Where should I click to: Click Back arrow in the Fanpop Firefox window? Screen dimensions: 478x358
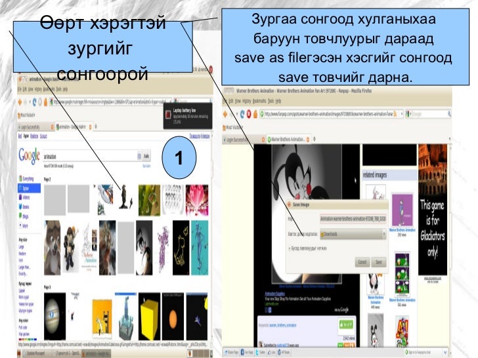[x=226, y=114]
